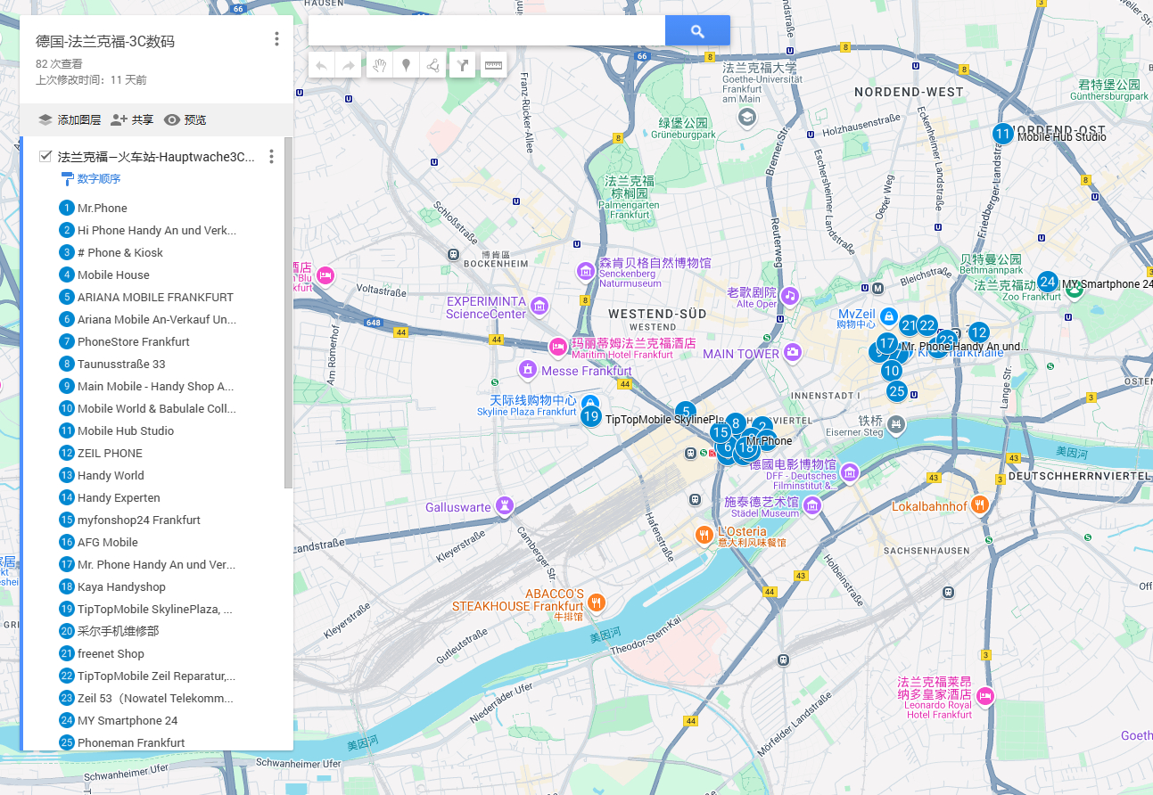Click the undo arrow in map toolbar

(x=322, y=65)
